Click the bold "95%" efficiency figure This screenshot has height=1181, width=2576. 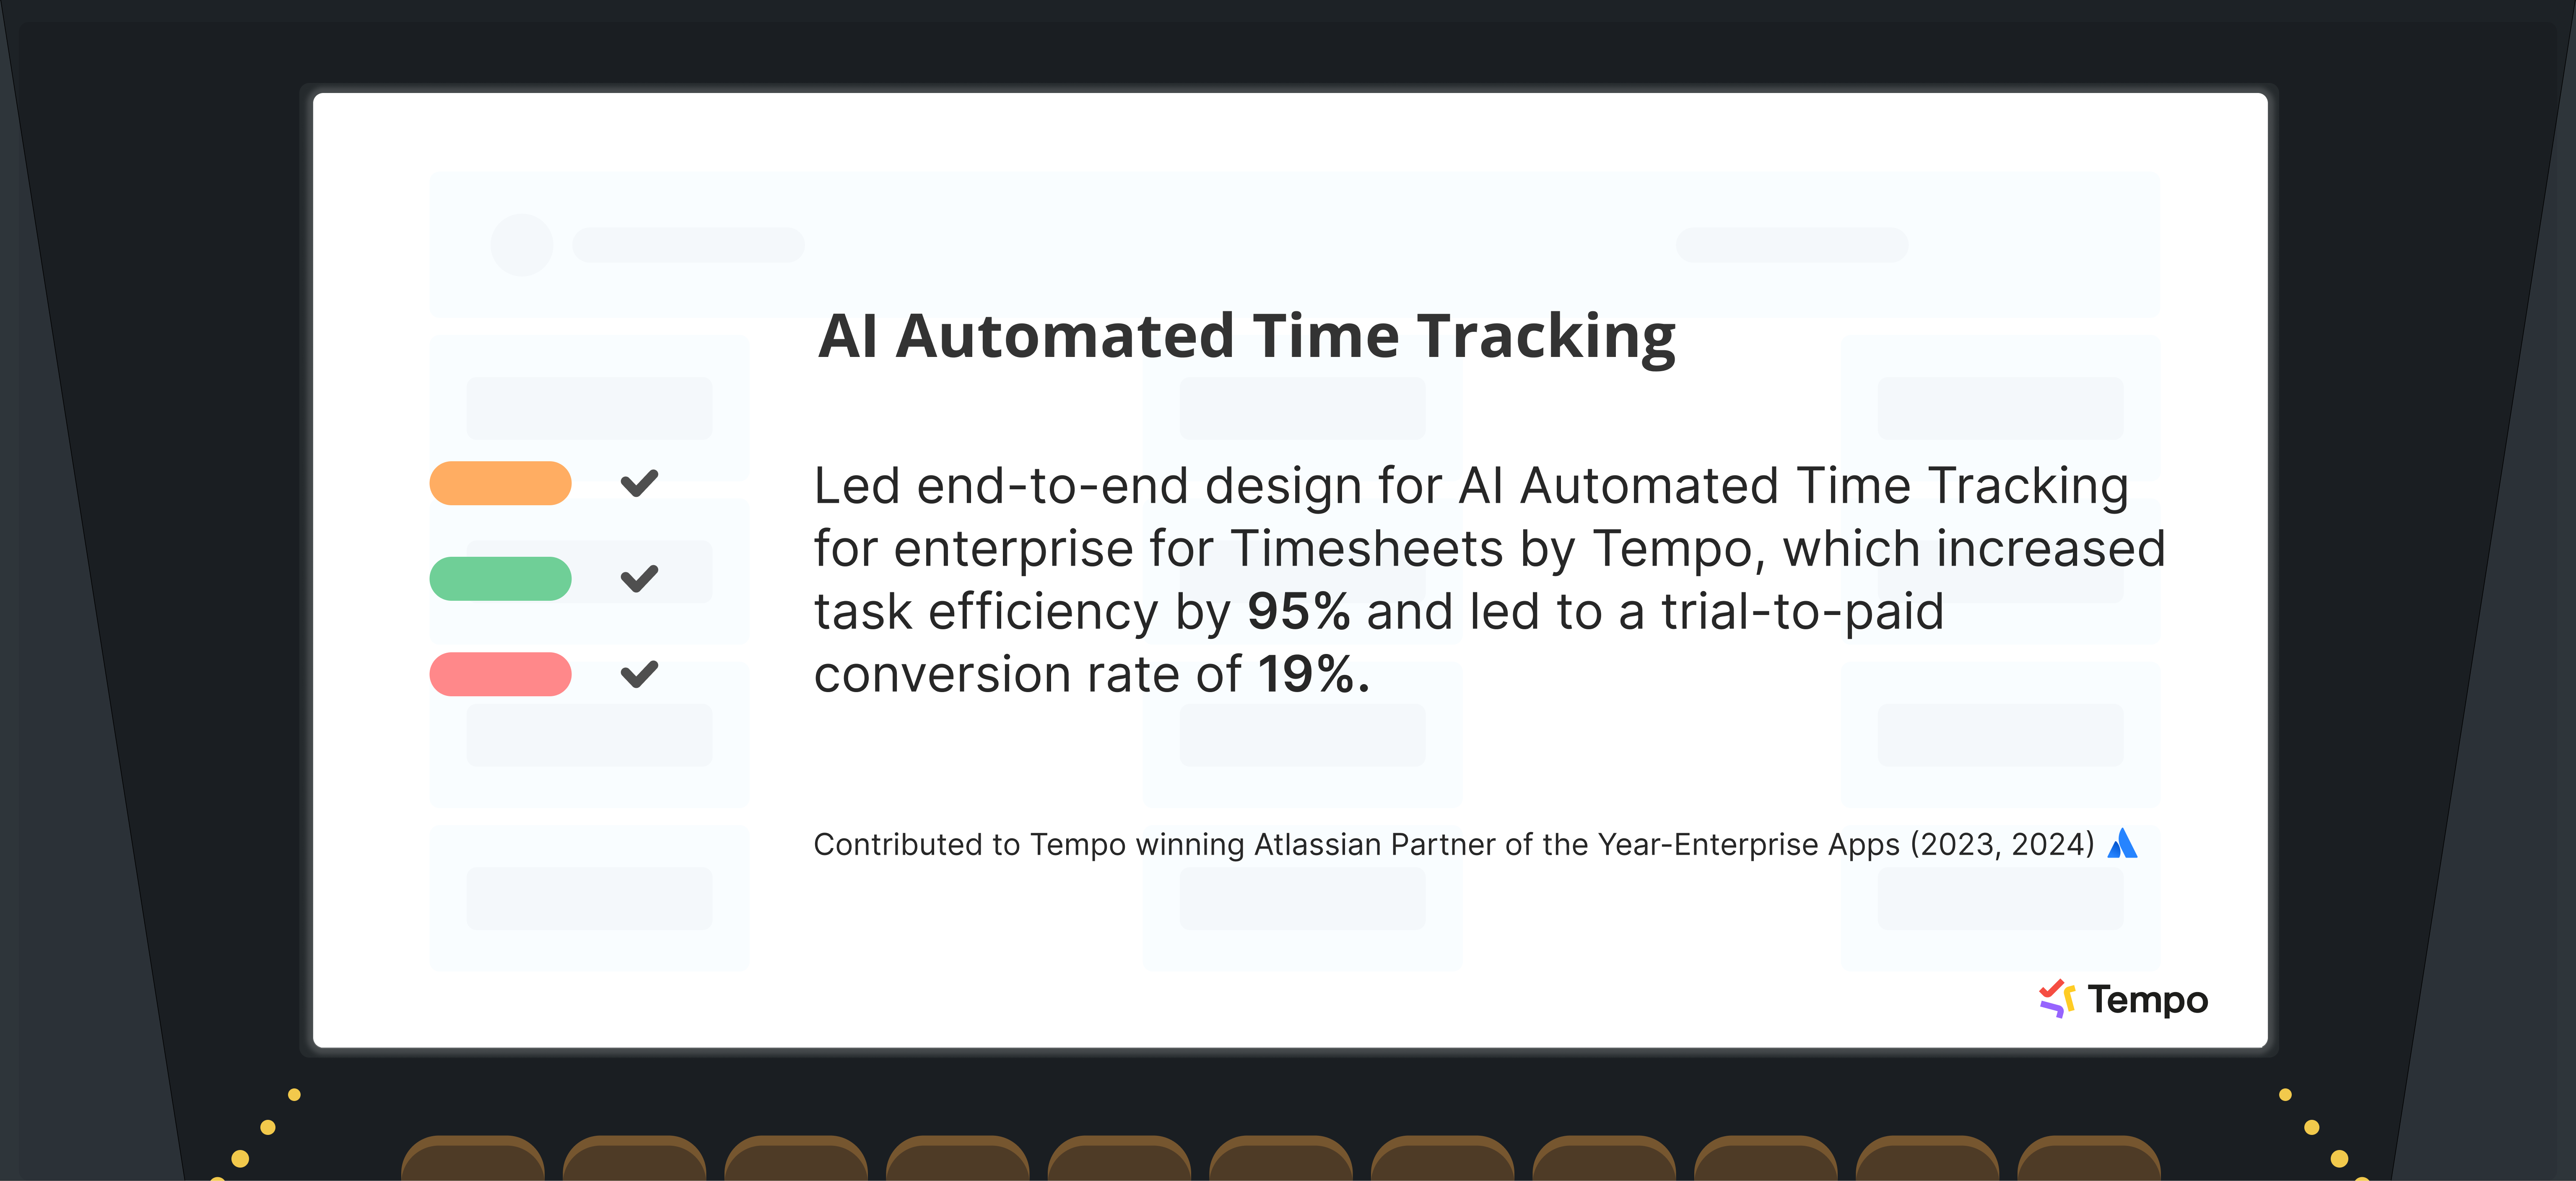click(1298, 612)
